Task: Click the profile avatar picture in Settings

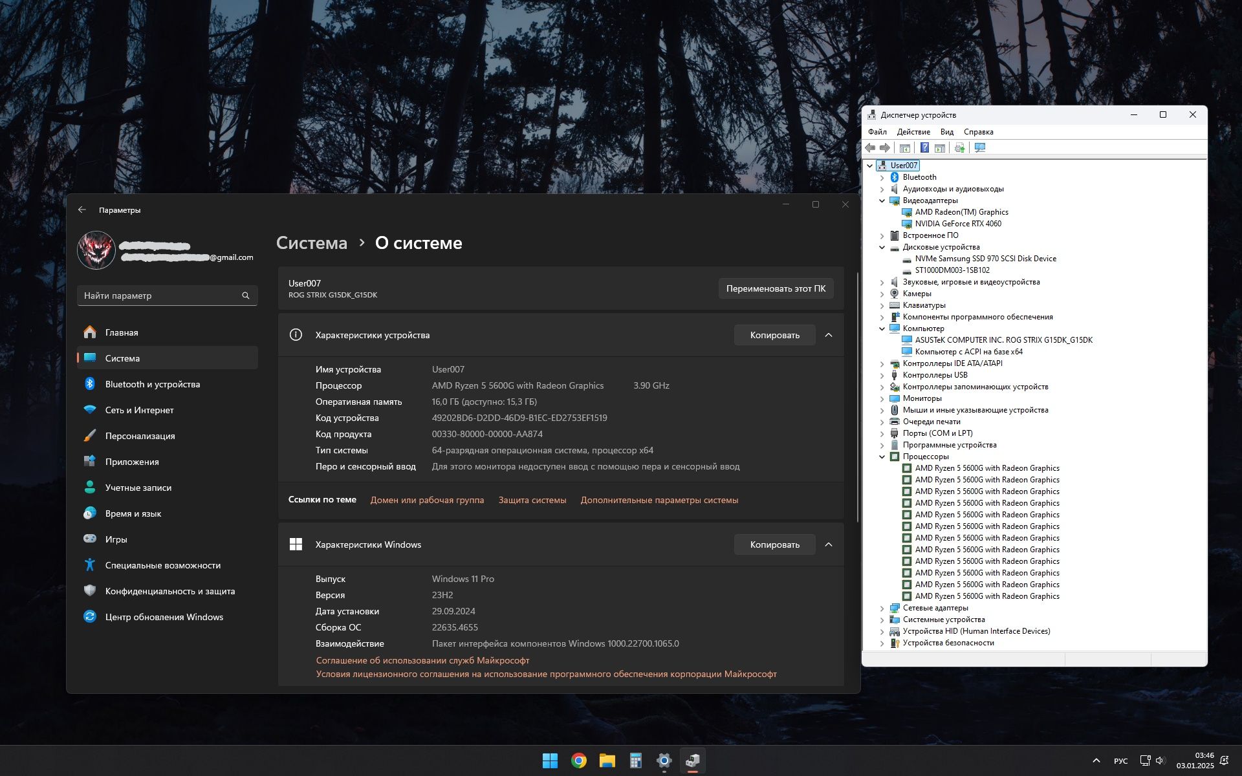Action: (x=96, y=250)
